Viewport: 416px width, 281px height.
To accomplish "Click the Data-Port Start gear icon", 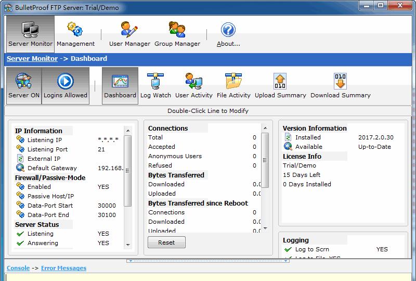I will tap(20, 205).
